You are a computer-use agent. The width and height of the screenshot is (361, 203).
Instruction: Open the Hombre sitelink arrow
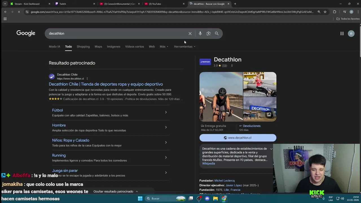click(166, 127)
